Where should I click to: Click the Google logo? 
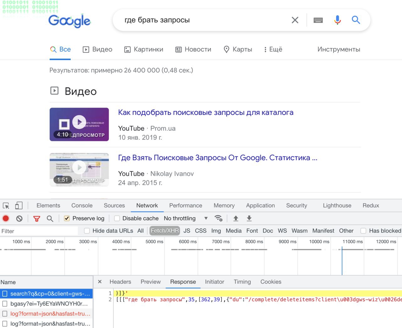click(x=69, y=21)
